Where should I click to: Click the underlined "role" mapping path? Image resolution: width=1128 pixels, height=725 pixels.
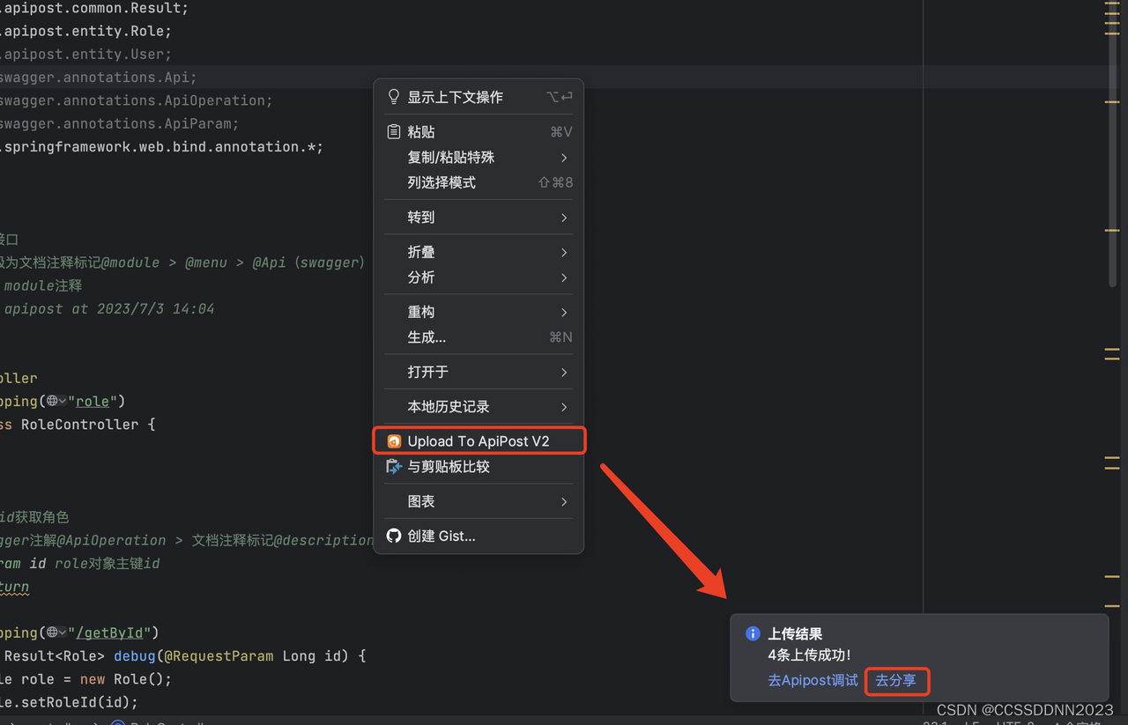(93, 401)
